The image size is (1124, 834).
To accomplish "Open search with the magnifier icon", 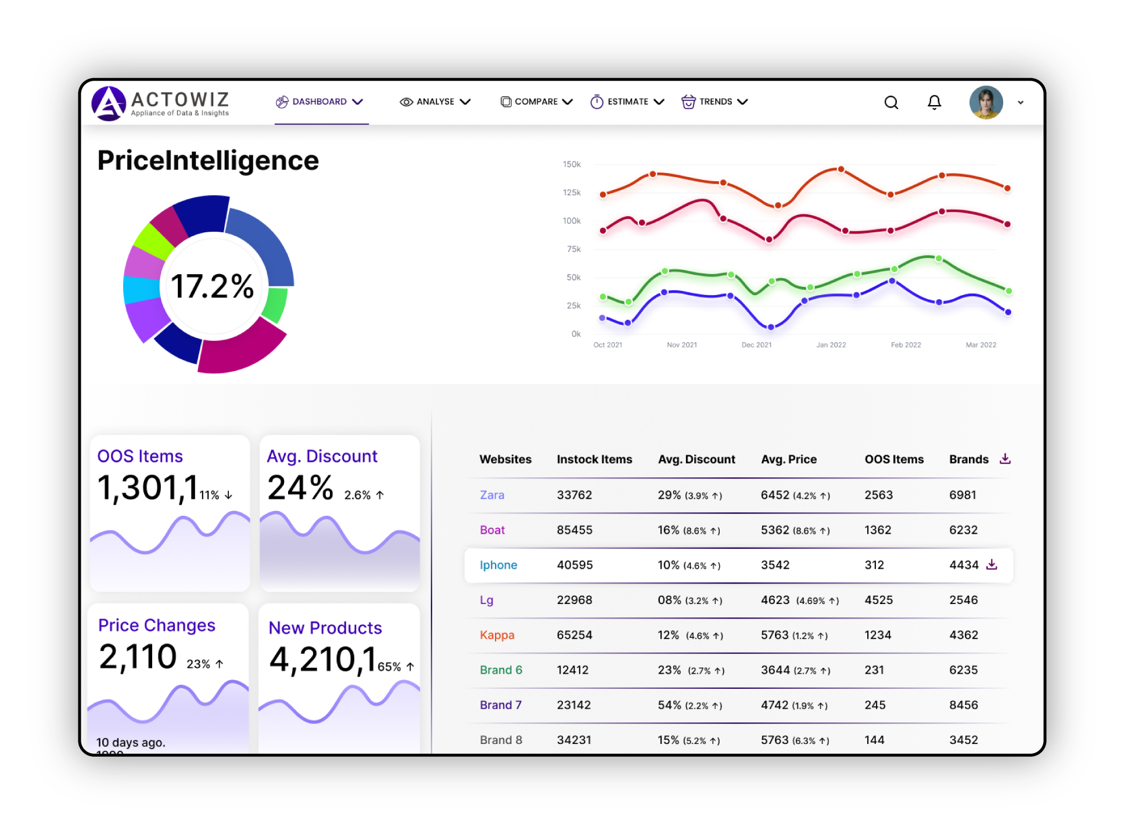I will coord(891,103).
